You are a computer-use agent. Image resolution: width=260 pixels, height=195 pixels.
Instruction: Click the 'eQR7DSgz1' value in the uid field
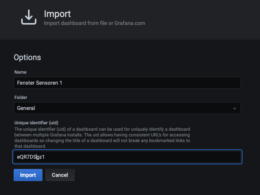tap(31, 157)
